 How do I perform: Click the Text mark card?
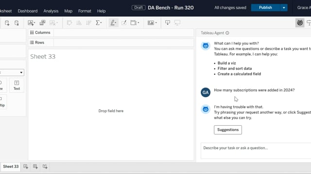[x=17, y=86]
